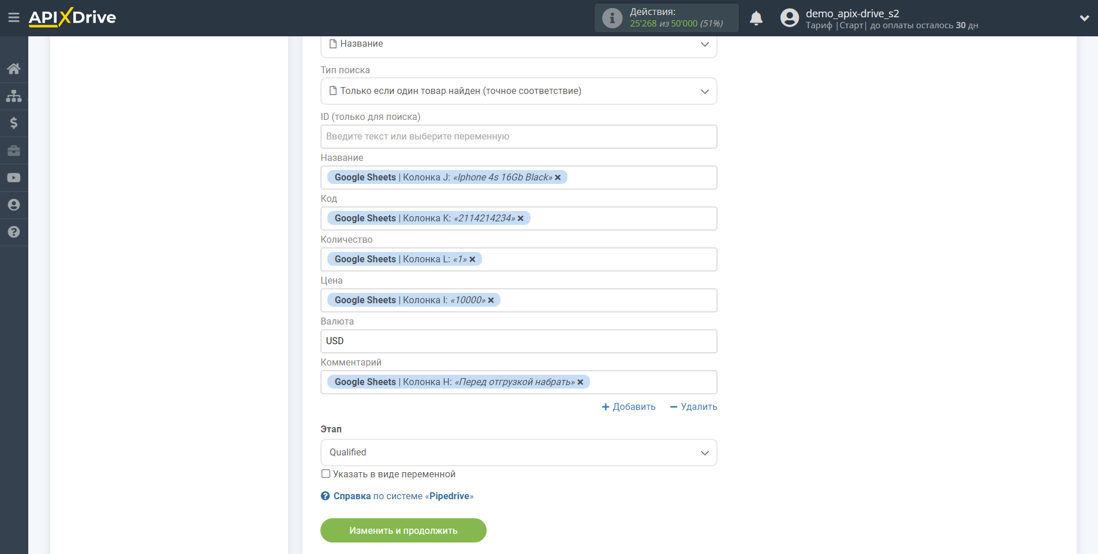Open the user profile icon in sidebar
Screen dimensions: 1098x554
[14, 205]
